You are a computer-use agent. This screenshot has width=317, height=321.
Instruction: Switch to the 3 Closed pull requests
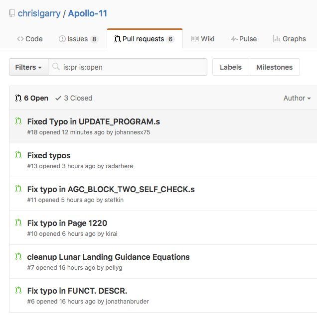[x=74, y=98]
